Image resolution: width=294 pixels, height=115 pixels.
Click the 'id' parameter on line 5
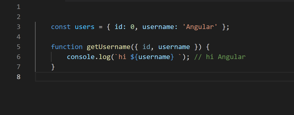click(x=146, y=47)
